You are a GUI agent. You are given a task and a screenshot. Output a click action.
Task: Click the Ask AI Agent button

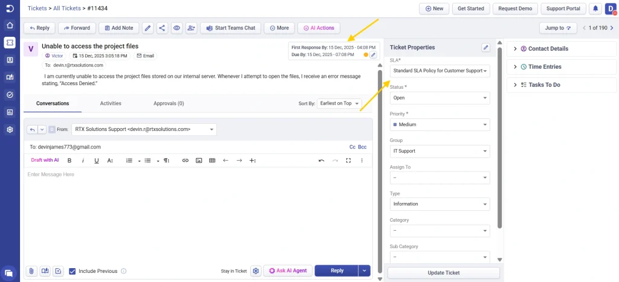pos(288,271)
